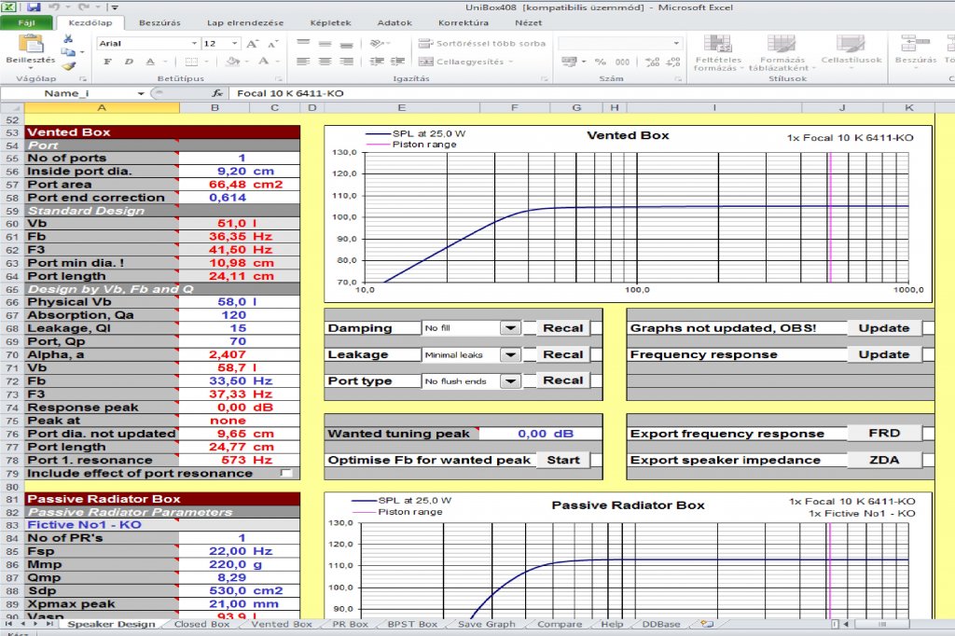Click the Recal button next to Port type

point(562,380)
